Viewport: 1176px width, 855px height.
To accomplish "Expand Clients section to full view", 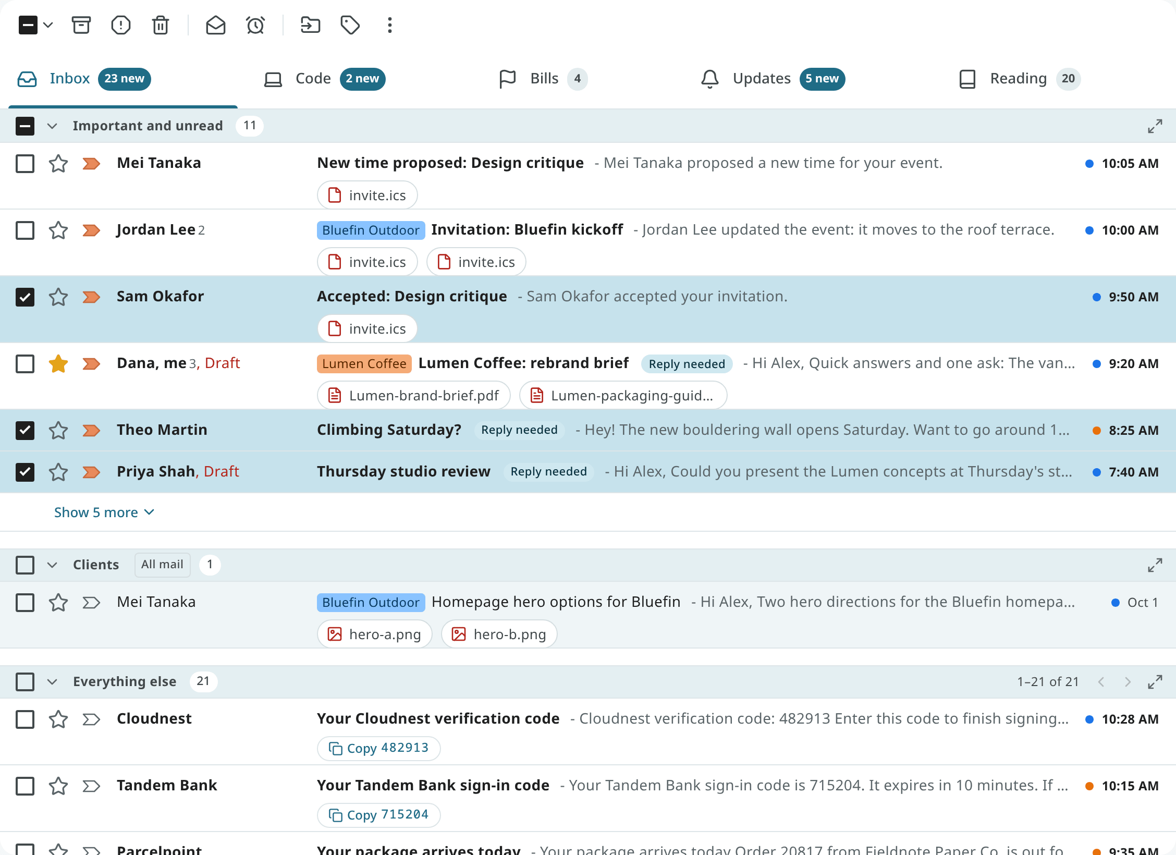I will (x=1155, y=565).
